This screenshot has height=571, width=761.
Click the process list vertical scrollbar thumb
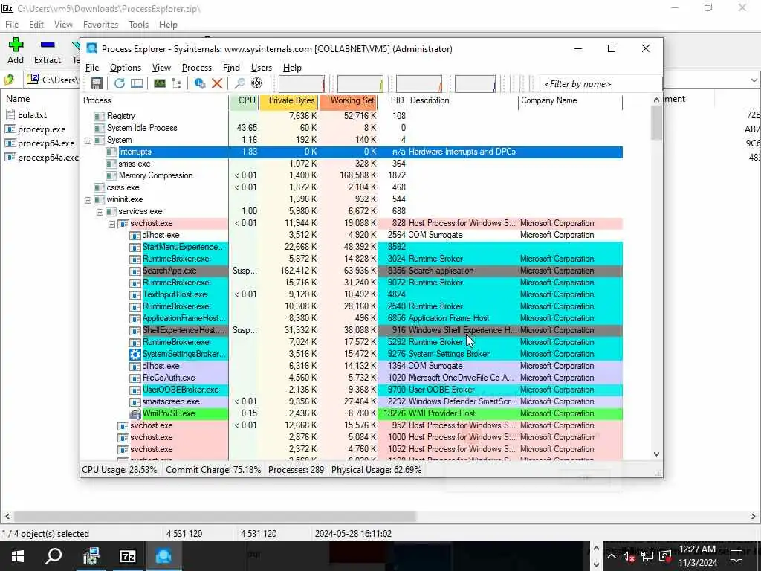pos(656,123)
